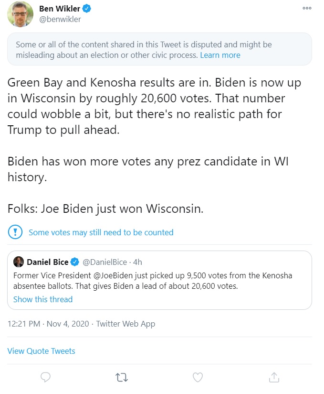The width and height of the screenshot is (324, 394).
Task: Click the Ben Wikler display name
Action: 60,9
